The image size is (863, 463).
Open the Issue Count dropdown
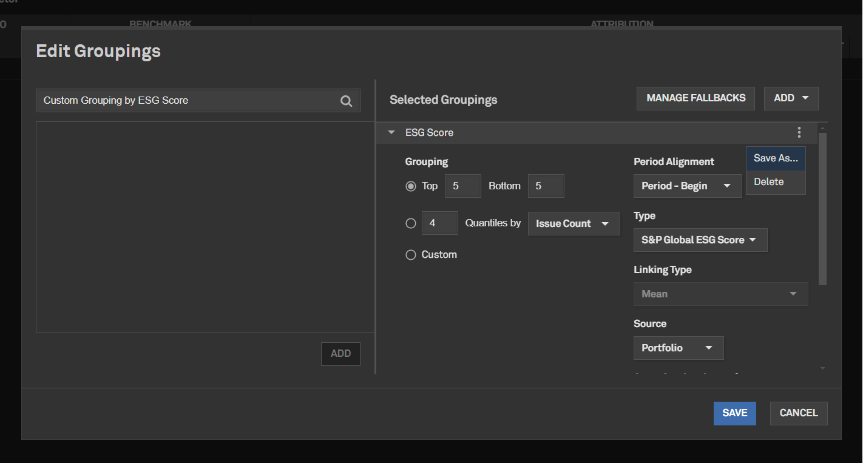[574, 223]
